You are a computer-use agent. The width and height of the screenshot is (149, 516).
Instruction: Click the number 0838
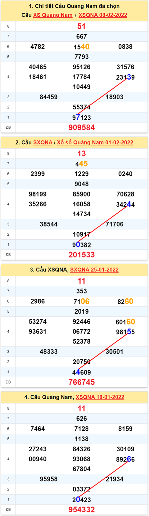coord(125,47)
